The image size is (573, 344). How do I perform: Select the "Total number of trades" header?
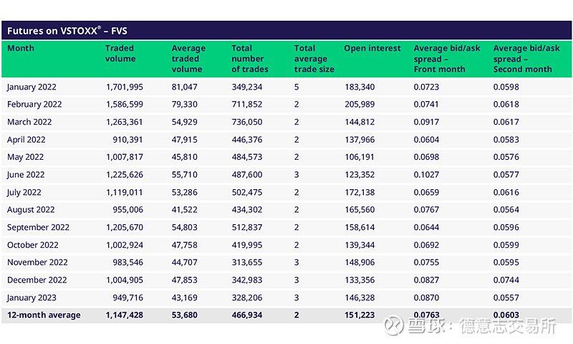(250, 59)
